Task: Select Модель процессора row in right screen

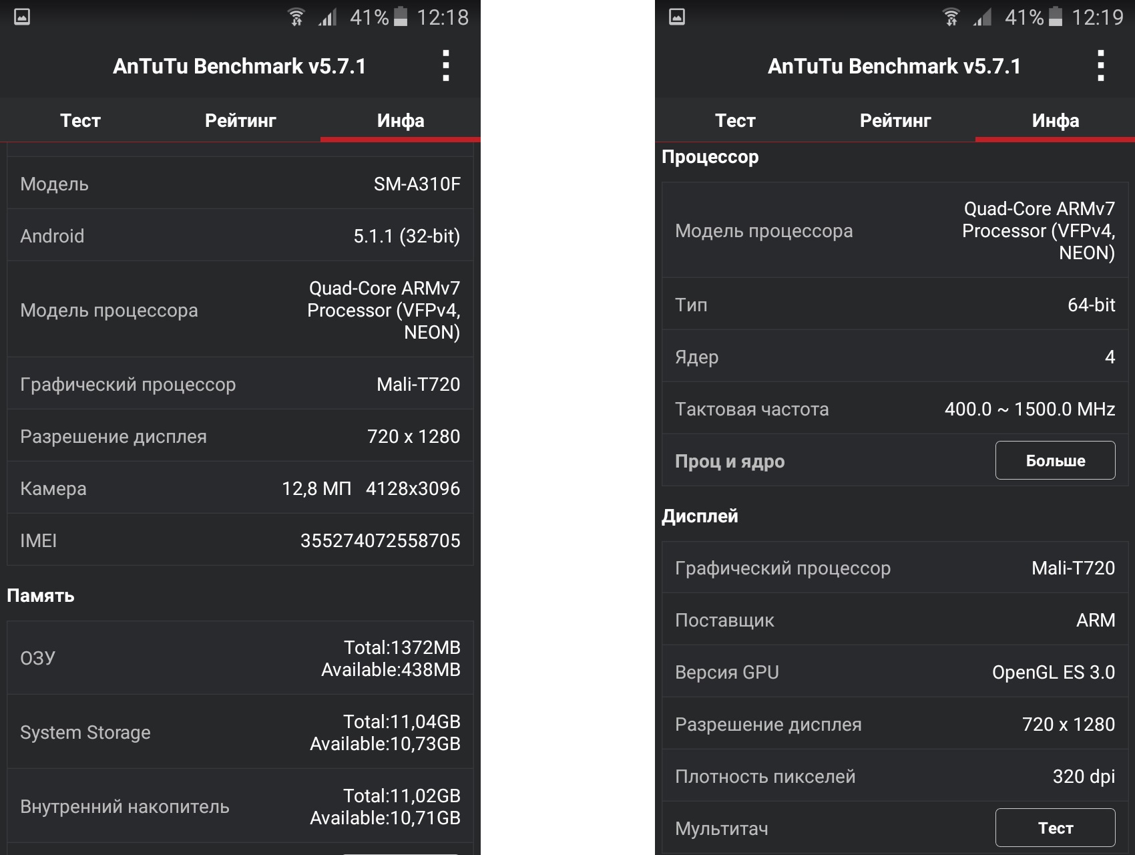Action: (x=895, y=230)
